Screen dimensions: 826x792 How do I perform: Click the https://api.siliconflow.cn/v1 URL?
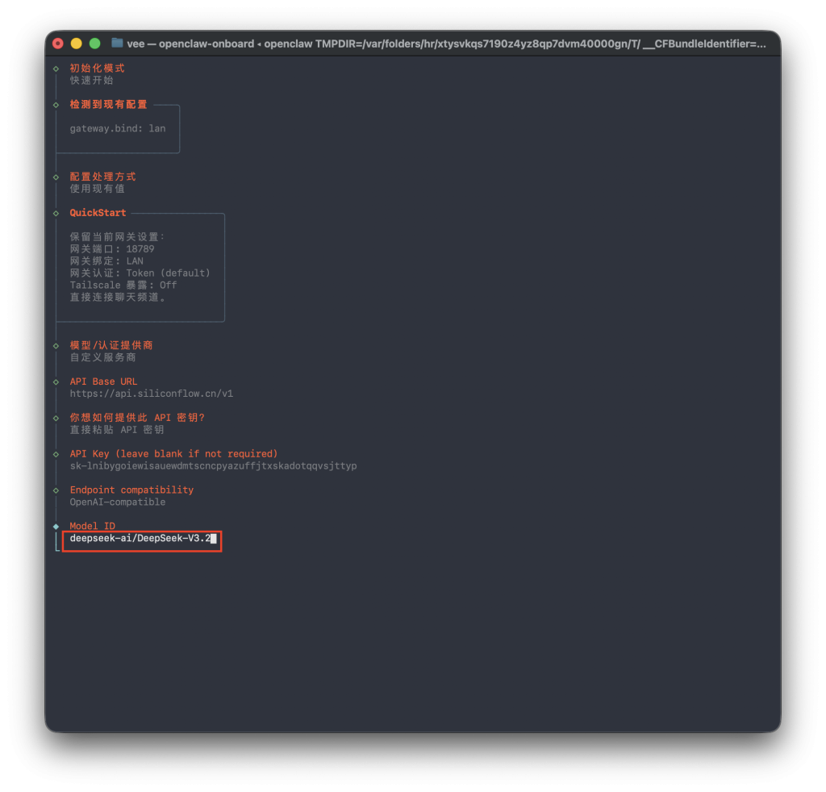pyautogui.click(x=151, y=393)
